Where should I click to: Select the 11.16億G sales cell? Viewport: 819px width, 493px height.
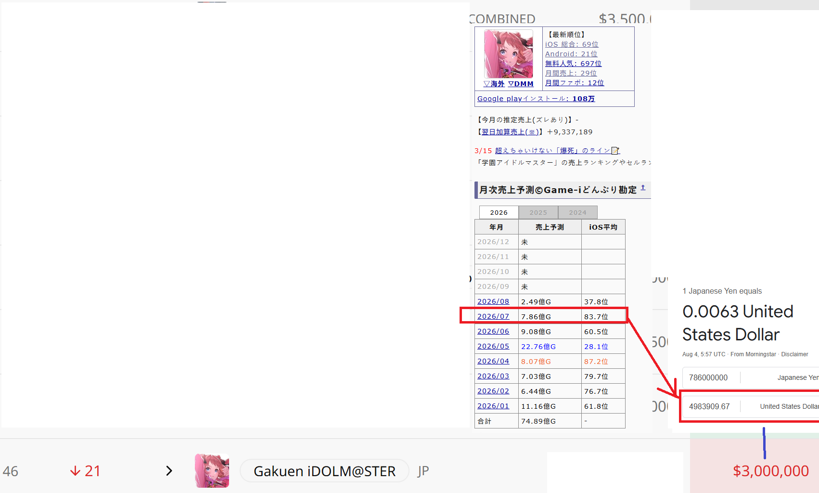click(x=550, y=406)
